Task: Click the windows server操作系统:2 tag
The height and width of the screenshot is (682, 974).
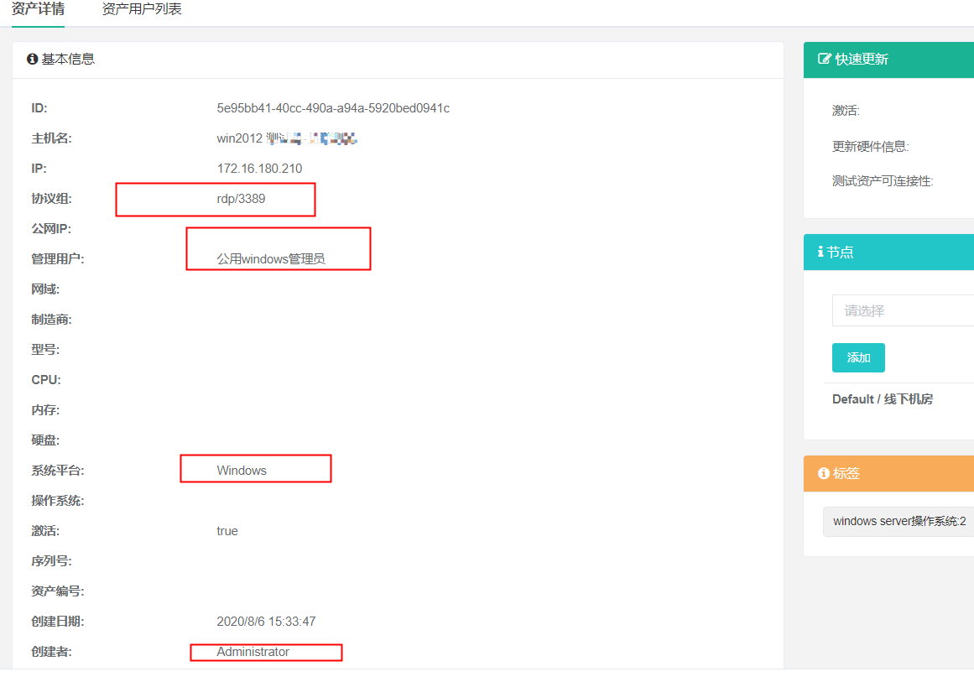Action: pos(898,521)
